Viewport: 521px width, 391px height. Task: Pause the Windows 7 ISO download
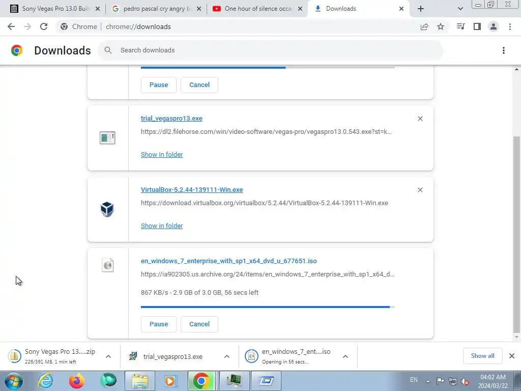coord(159,324)
